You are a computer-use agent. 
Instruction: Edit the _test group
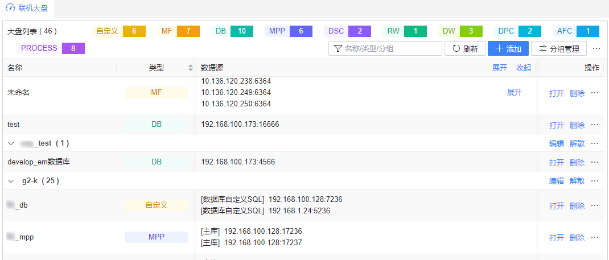(x=557, y=143)
